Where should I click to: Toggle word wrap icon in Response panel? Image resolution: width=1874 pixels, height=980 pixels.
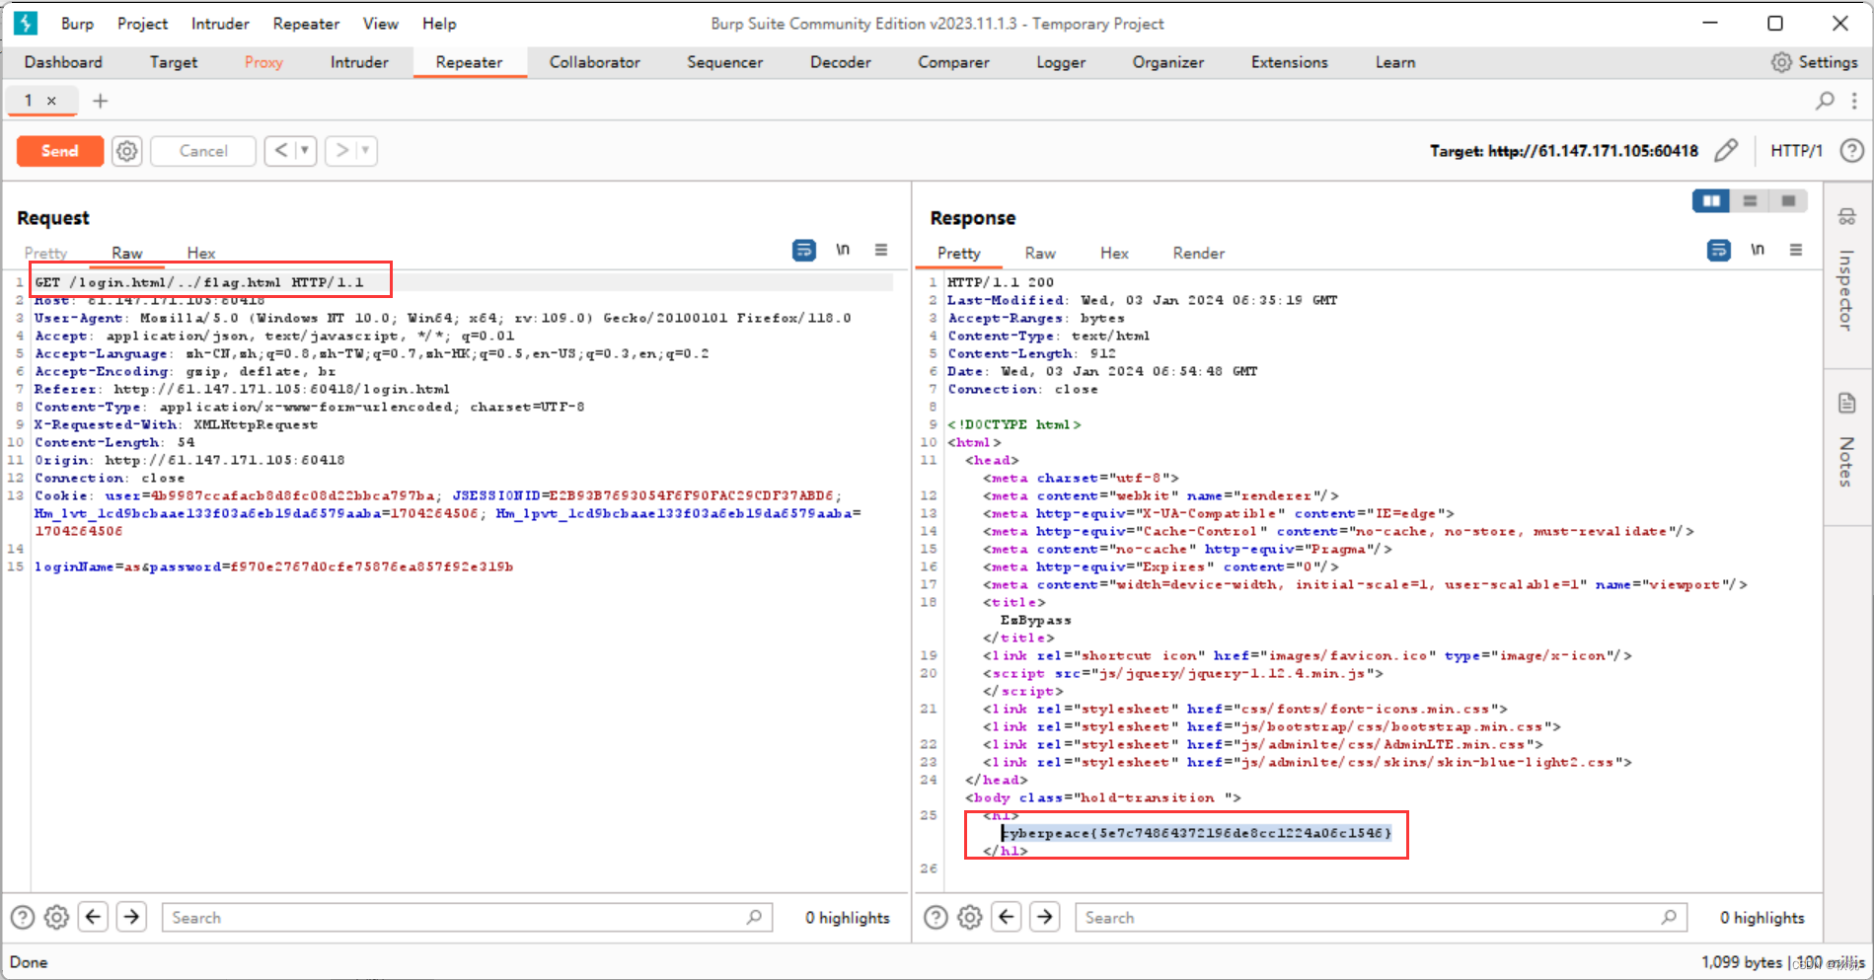[1719, 251]
